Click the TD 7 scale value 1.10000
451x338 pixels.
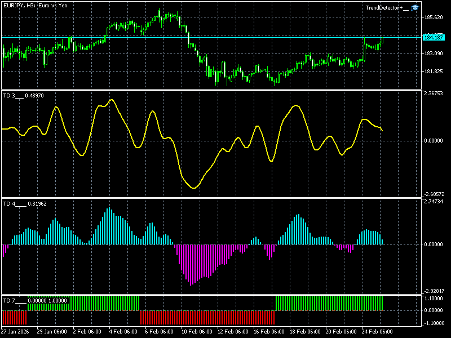coord(434,299)
